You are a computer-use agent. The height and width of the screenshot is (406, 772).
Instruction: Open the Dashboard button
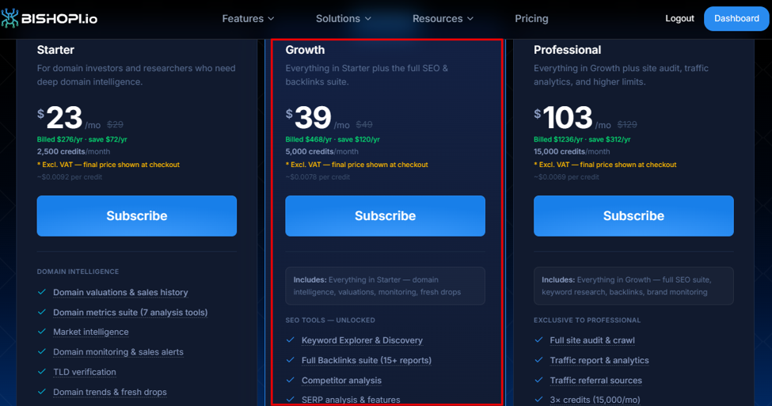point(736,19)
